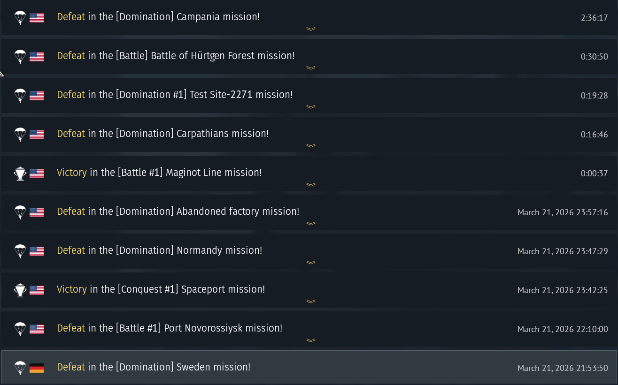Open the Victory in Spaceport mission entry

(161, 289)
